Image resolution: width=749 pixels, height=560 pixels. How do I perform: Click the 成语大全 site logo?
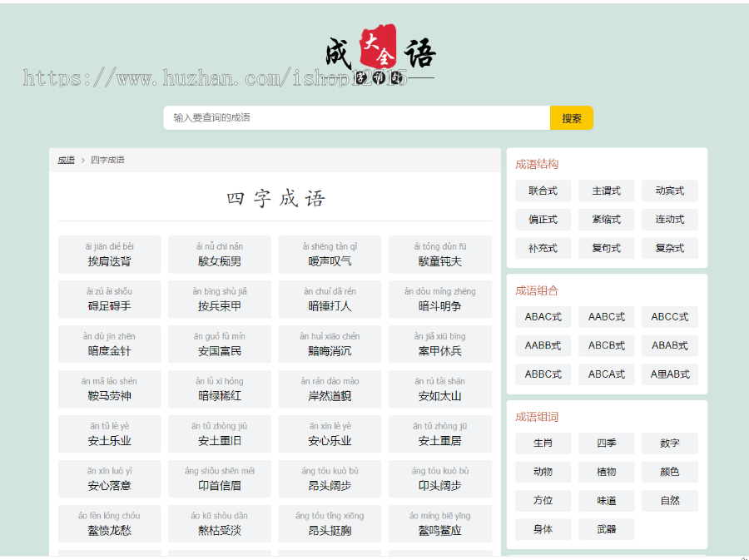380,54
